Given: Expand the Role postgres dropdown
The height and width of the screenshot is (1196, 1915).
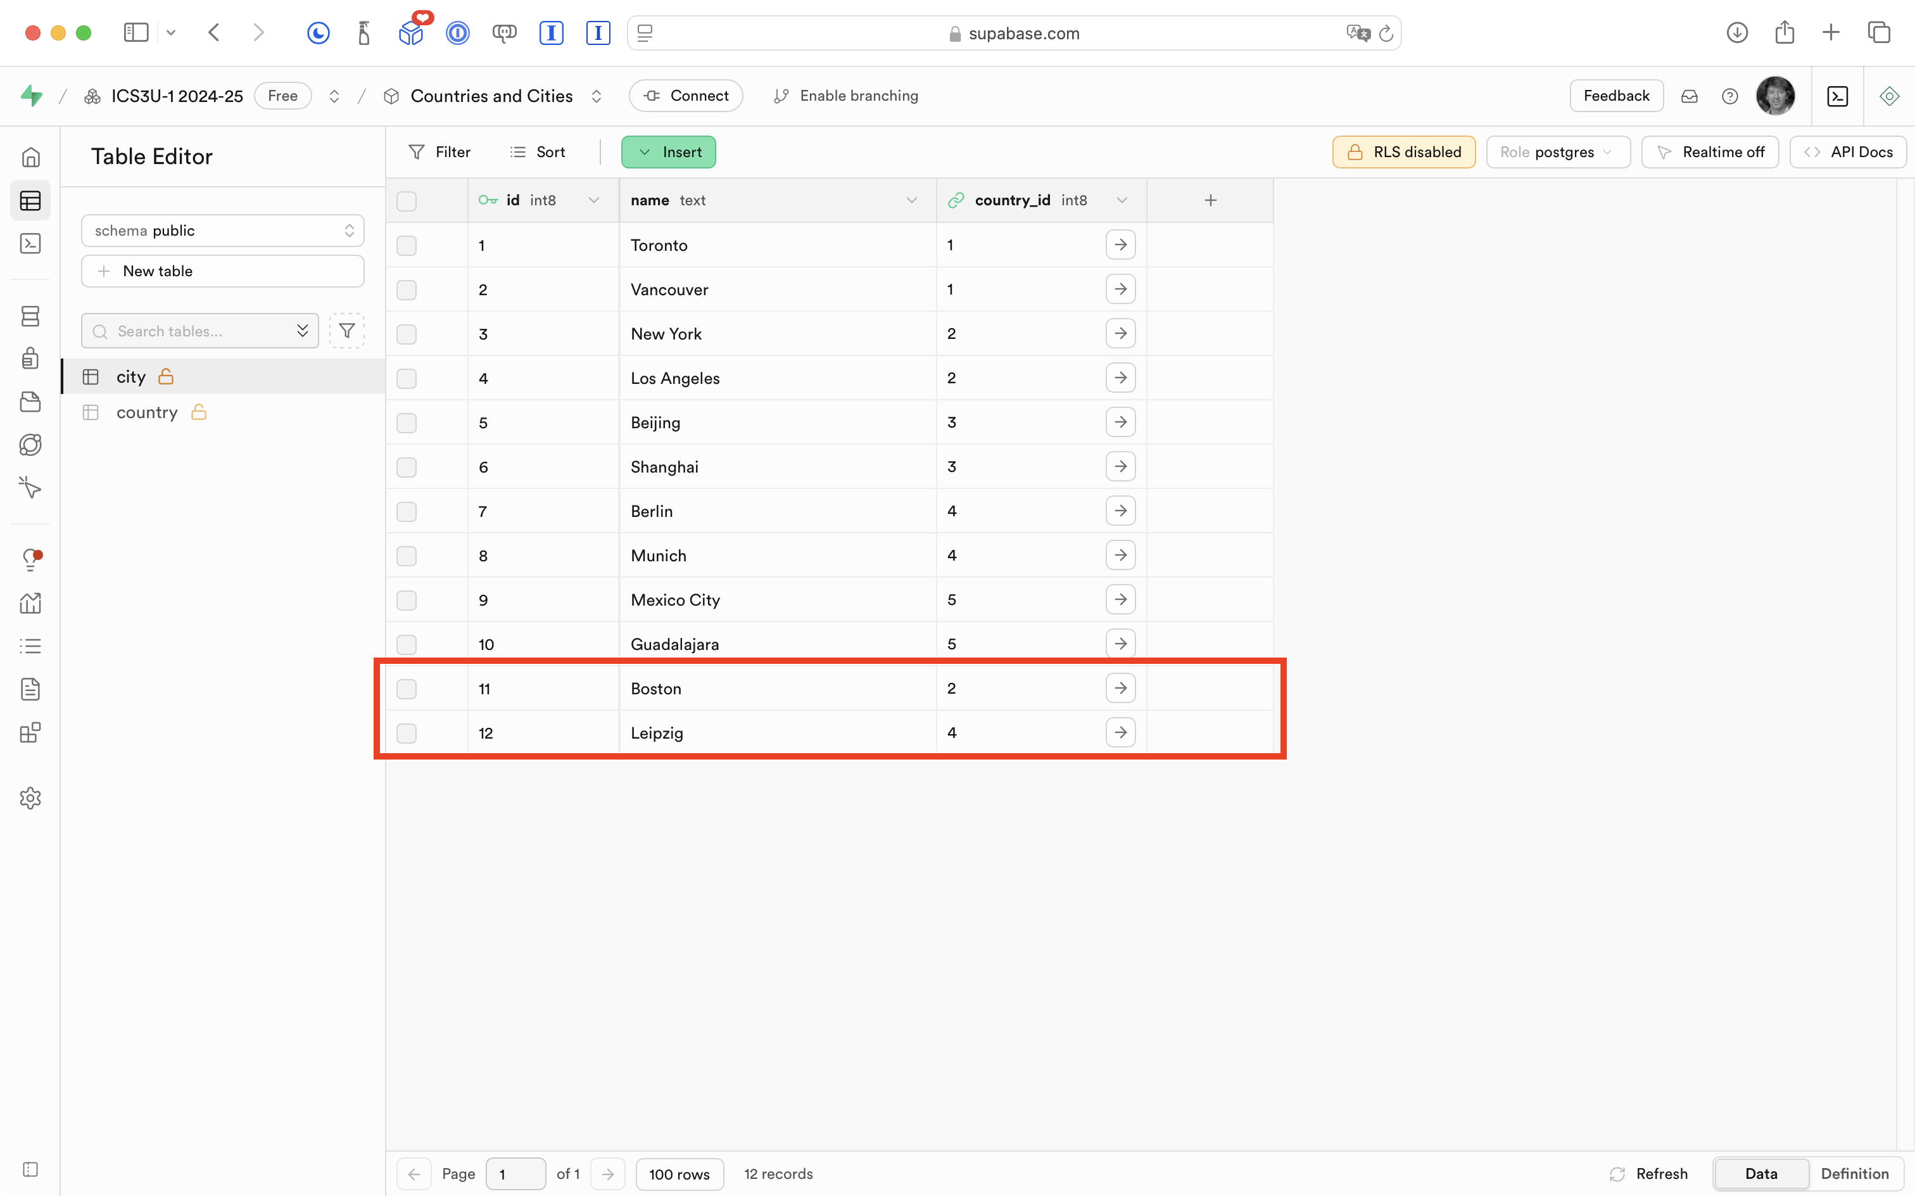Looking at the screenshot, I should pos(1557,152).
